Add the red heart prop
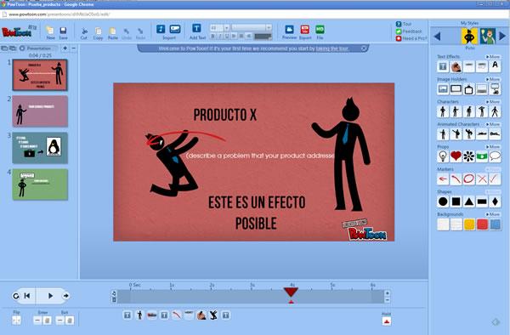Viewport: 510px width, 335px height. point(456,156)
